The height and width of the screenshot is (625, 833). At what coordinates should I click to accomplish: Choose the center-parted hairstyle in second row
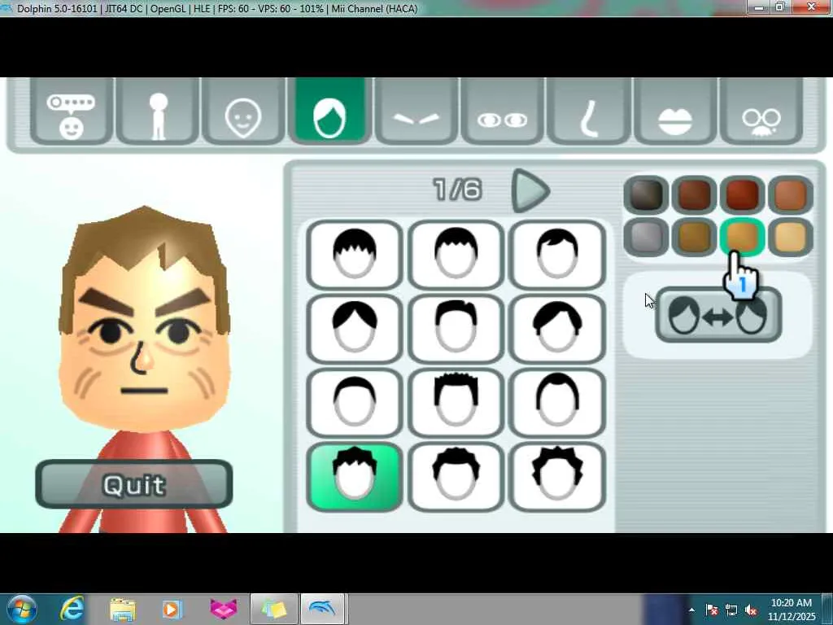coord(355,330)
